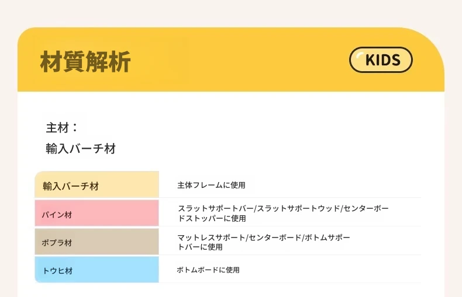
Task: Click トウヒ材 label text
Action: tap(57, 271)
